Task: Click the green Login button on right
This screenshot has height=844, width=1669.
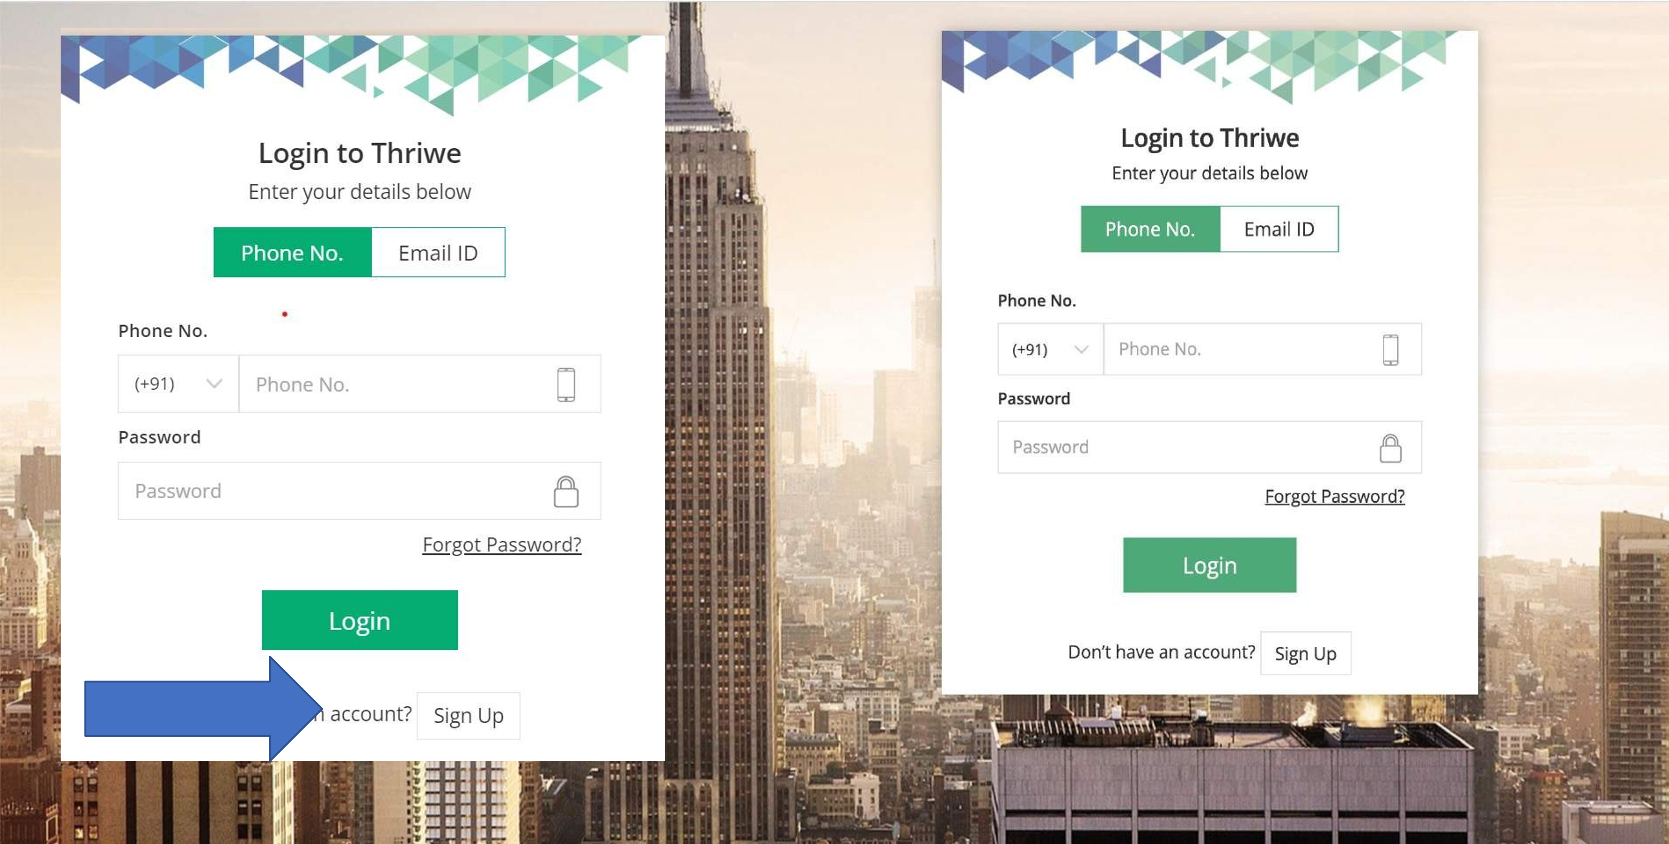Action: click(x=1210, y=565)
